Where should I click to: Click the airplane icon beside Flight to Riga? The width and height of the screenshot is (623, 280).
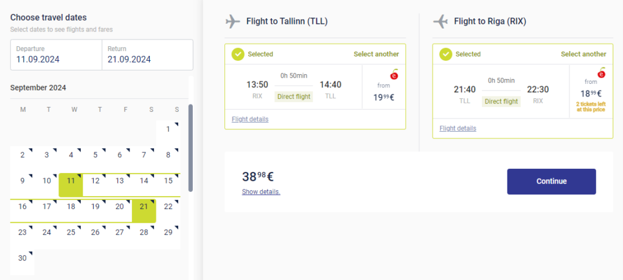440,21
